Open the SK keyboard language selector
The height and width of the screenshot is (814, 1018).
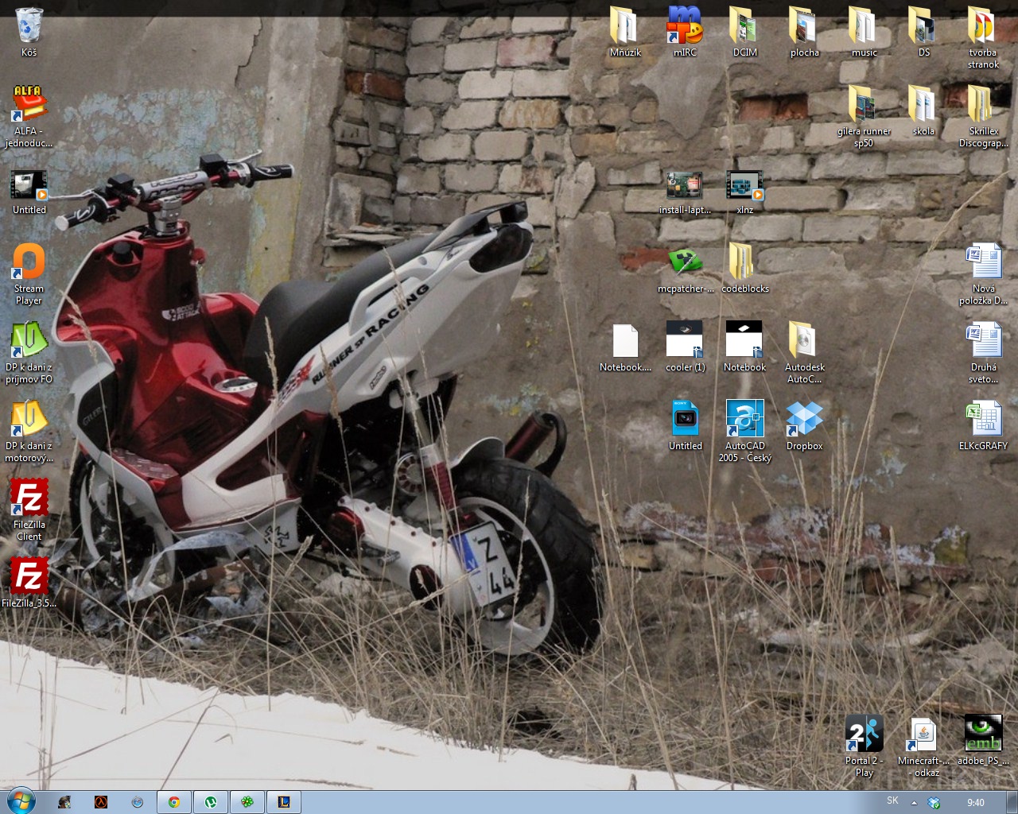(892, 801)
